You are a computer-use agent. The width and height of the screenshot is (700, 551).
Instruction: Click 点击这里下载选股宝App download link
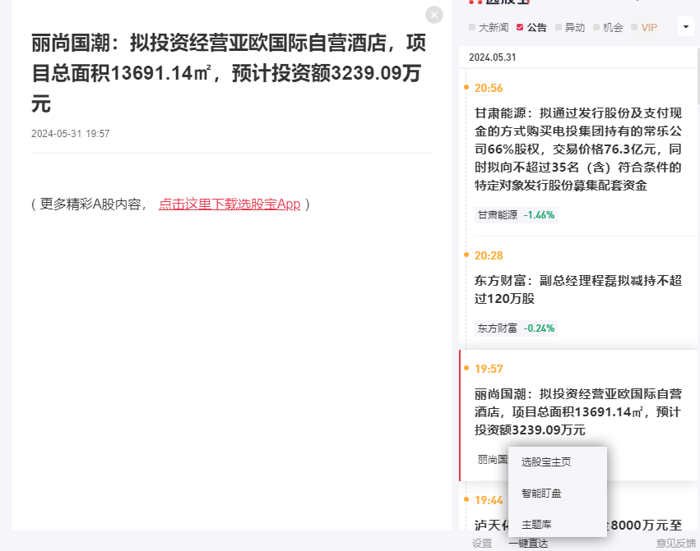point(229,204)
